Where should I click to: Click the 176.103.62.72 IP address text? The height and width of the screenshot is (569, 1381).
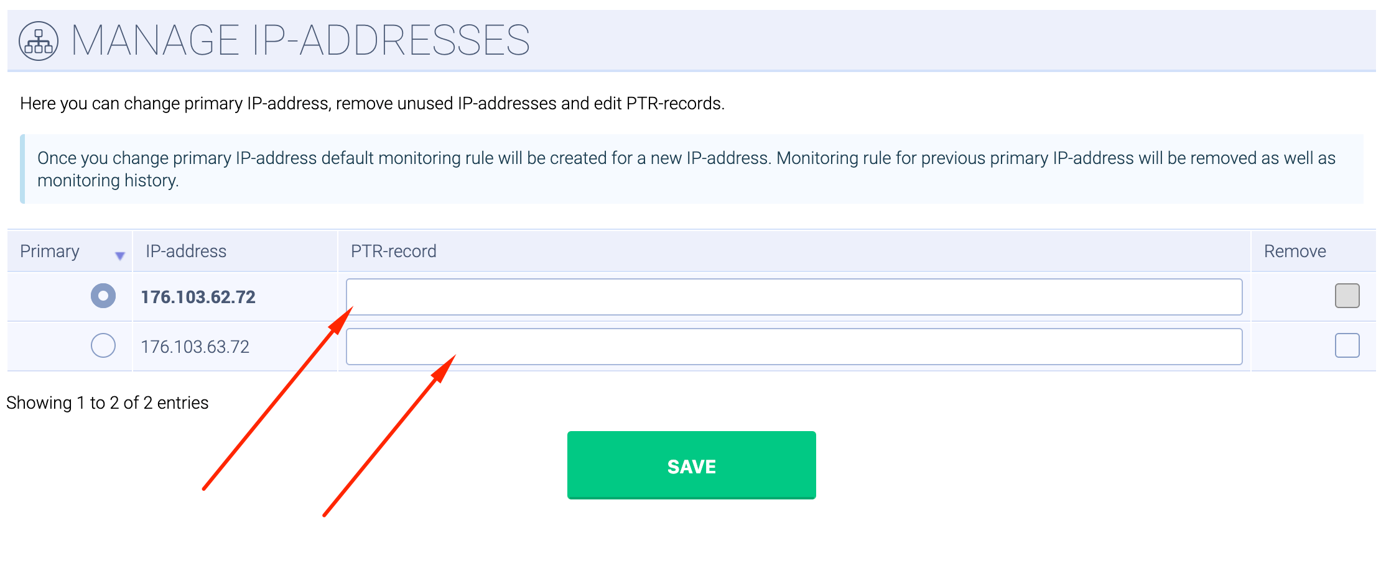tap(198, 297)
